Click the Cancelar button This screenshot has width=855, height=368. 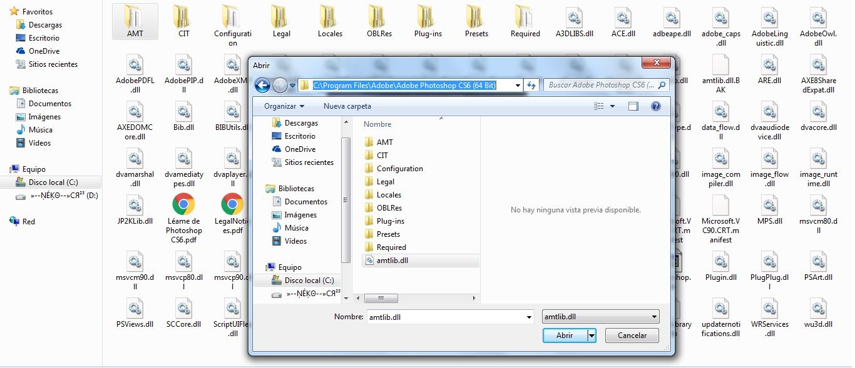(632, 336)
